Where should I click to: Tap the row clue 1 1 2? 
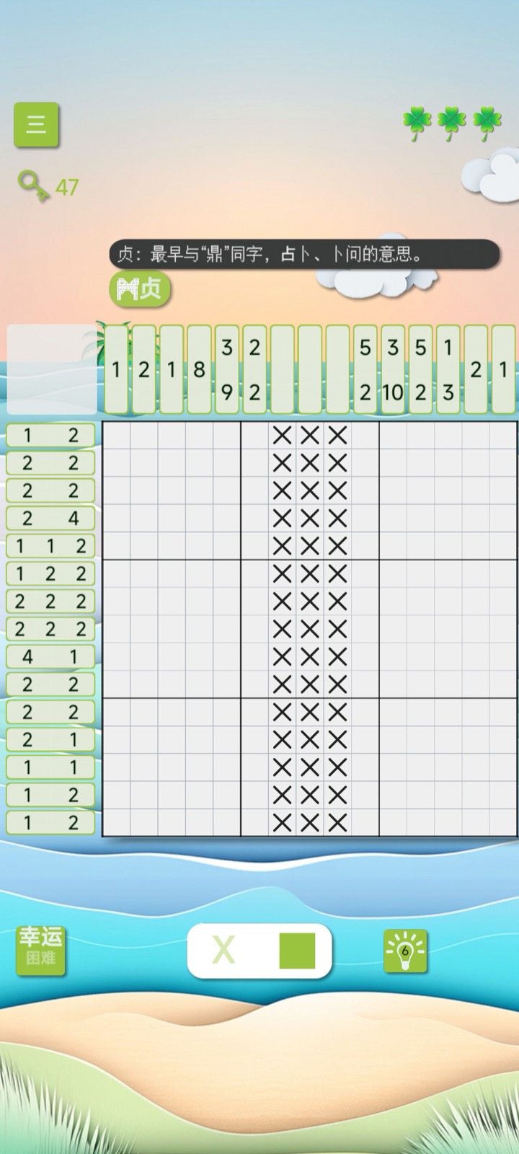pyautogui.click(x=50, y=546)
